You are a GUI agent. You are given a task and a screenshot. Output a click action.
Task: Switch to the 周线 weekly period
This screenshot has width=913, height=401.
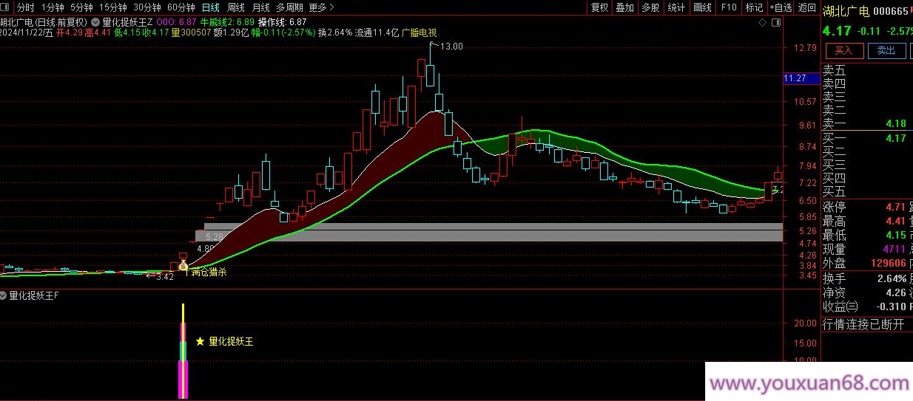pos(235,7)
